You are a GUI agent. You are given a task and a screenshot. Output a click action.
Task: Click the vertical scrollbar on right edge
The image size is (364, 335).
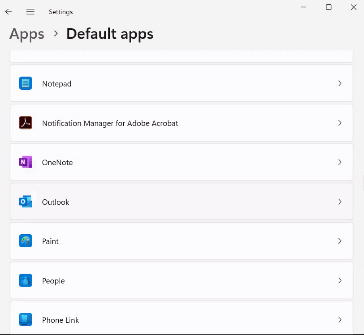pos(363,183)
